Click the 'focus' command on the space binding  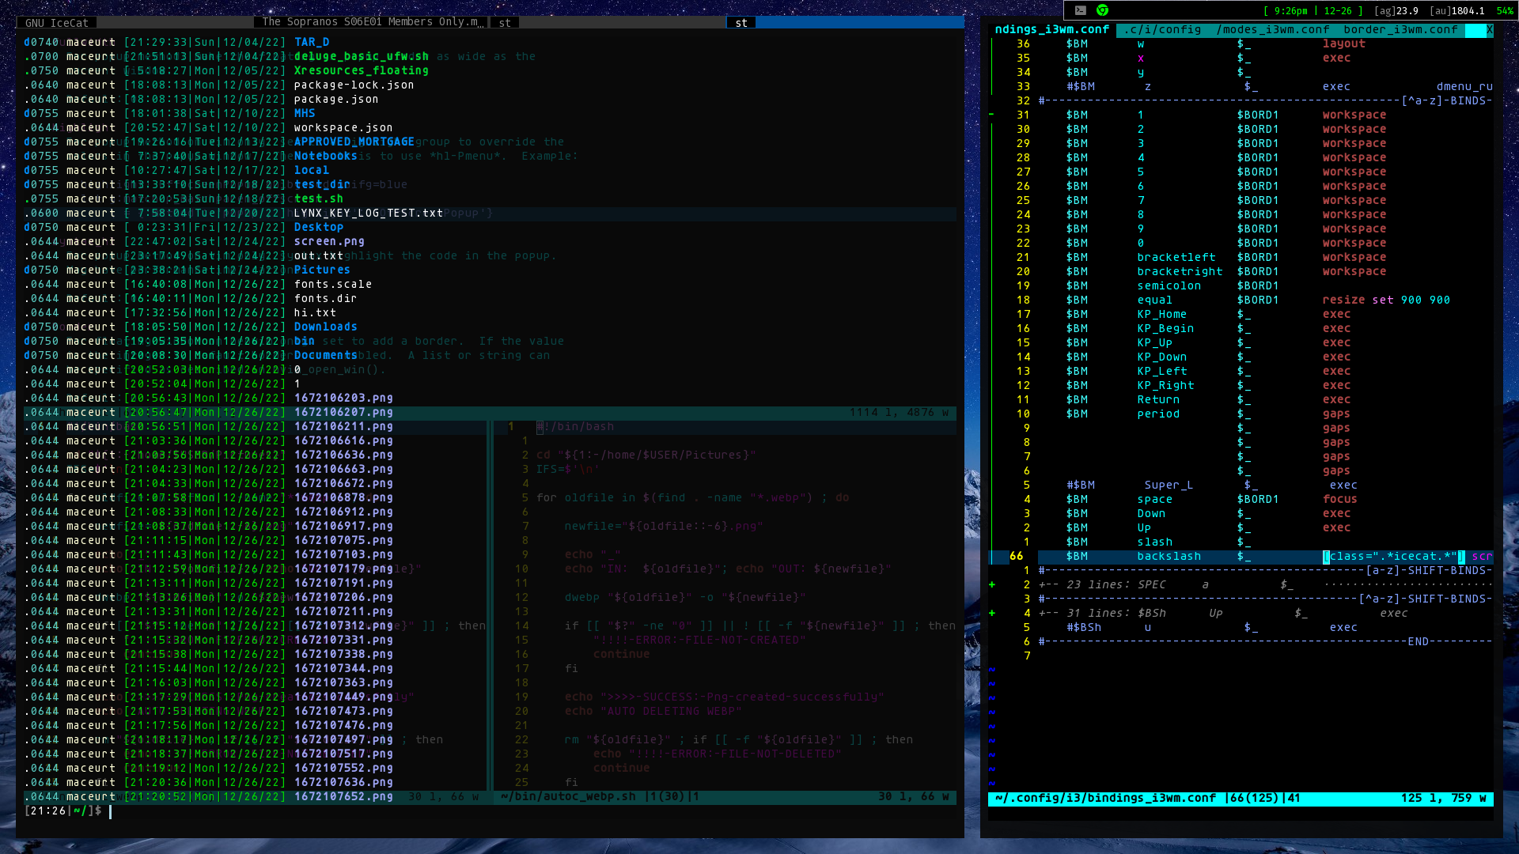point(1339,499)
